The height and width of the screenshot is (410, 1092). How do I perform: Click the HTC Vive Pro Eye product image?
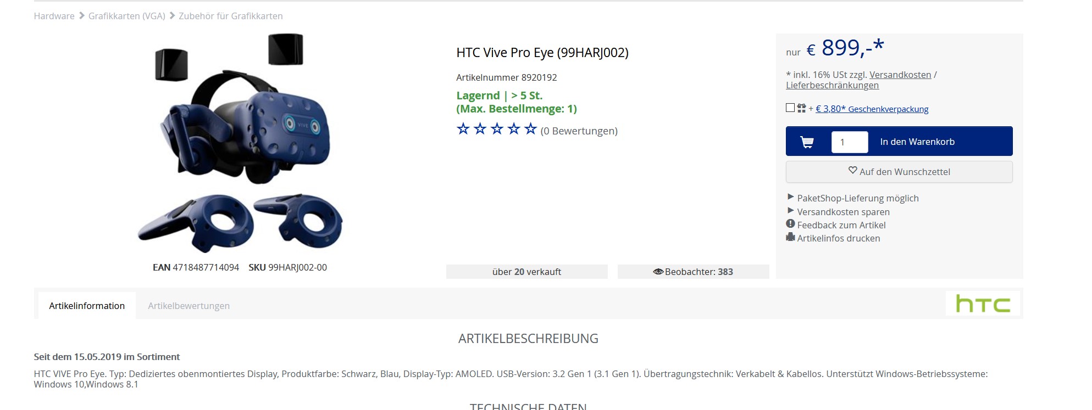pyautogui.click(x=240, y=143)
